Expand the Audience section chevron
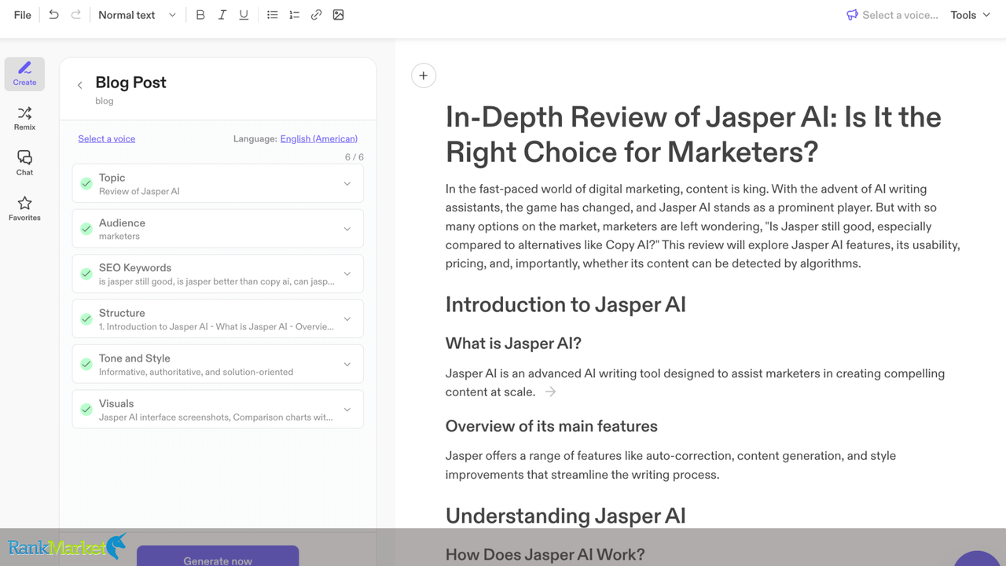This screenshot has height=566, width=1006. (x=347, y=229)
